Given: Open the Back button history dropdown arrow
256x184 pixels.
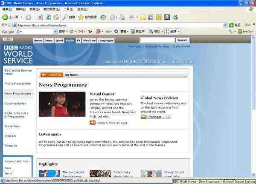Looking at the screenshot, I should pos(21,17).
